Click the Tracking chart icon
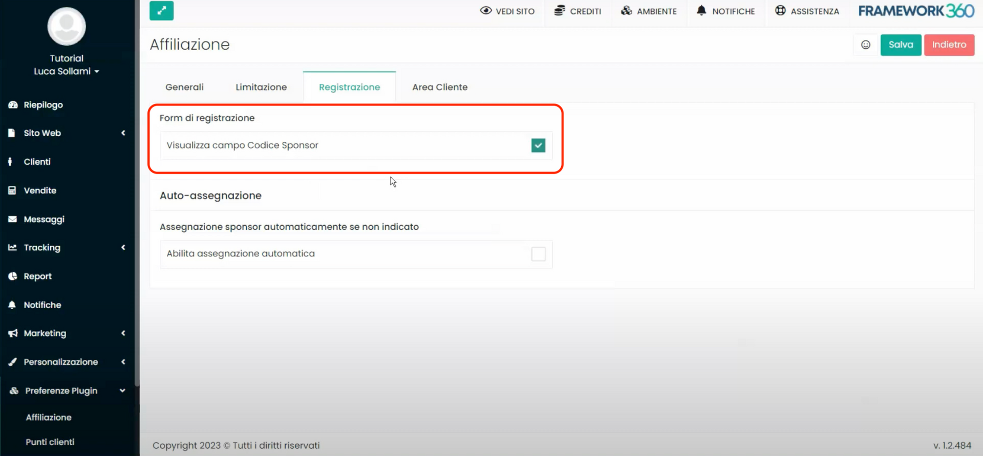983x456 pixels. click(12, 248)
